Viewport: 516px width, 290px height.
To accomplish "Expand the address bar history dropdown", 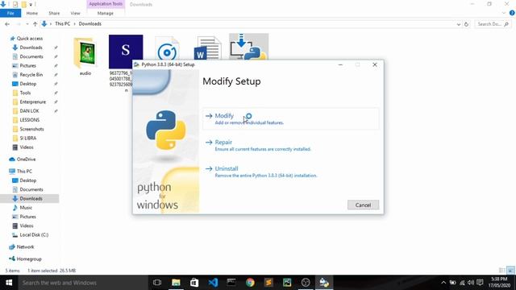I will pyautogui.click(x=459, y=24).
